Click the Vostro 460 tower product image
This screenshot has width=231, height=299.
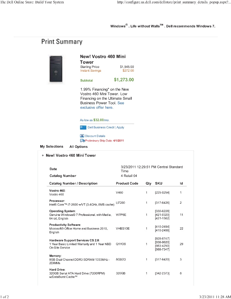click(x=56, y=69)
